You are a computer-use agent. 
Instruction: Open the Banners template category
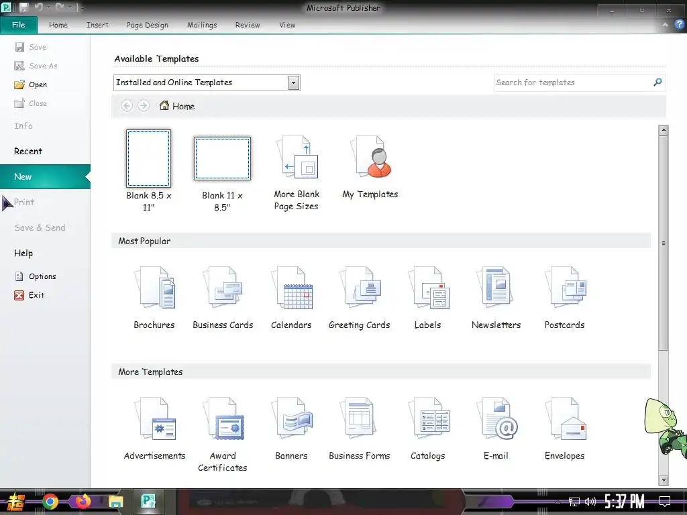(x=291, y=428)
